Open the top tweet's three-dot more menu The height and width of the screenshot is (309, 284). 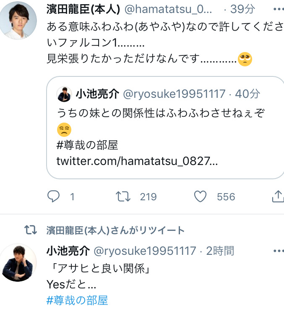[278, 9]
